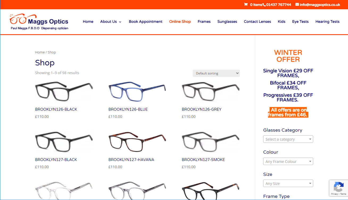Open the BROOKLYN126-GREY product title
The image size is (348, 200).
202,109
